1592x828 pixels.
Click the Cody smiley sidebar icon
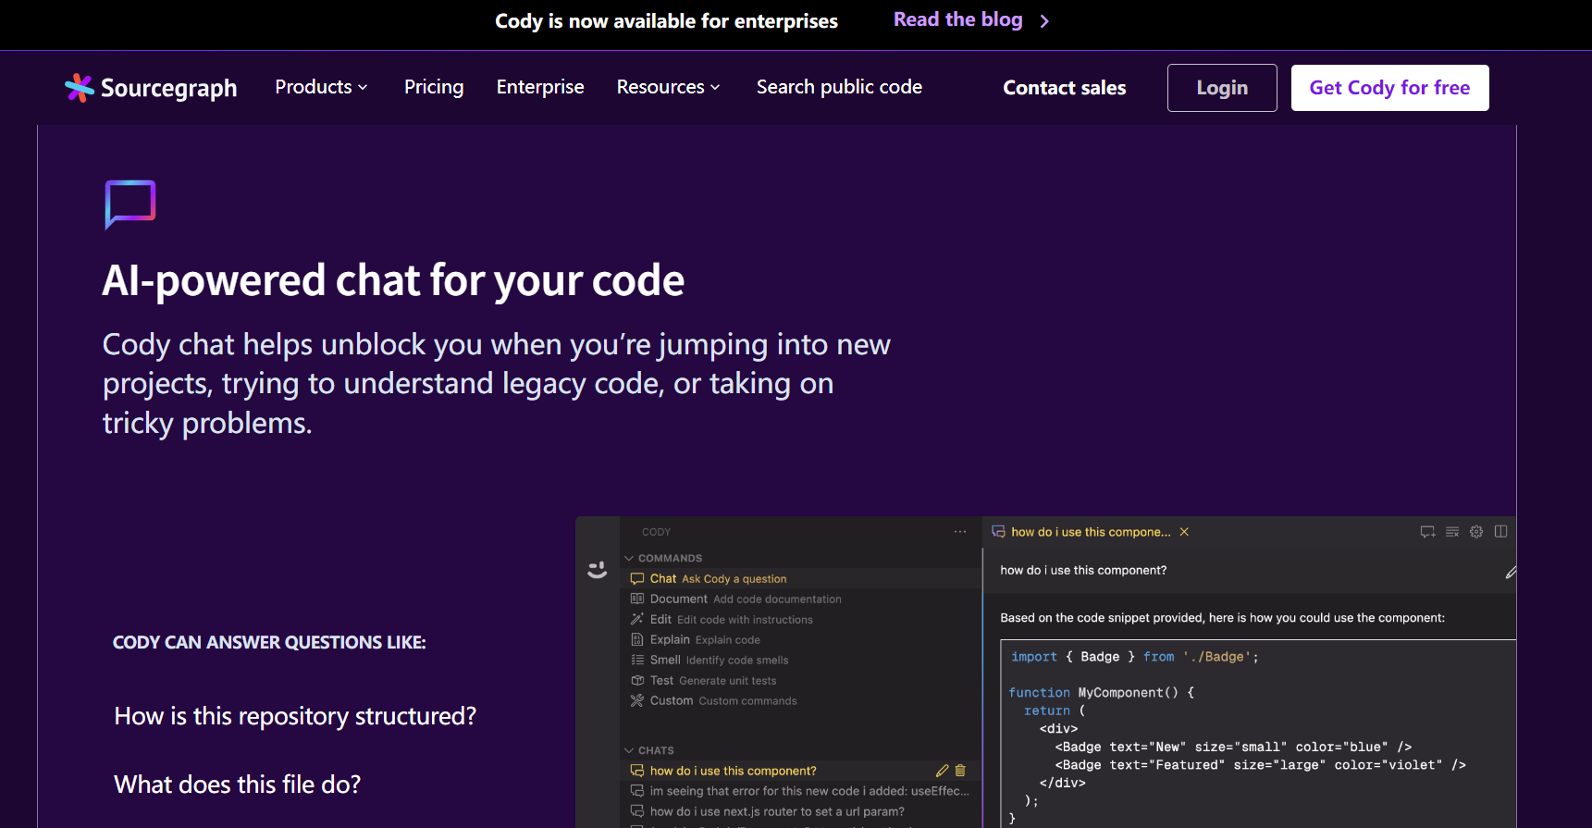[598, 570]
